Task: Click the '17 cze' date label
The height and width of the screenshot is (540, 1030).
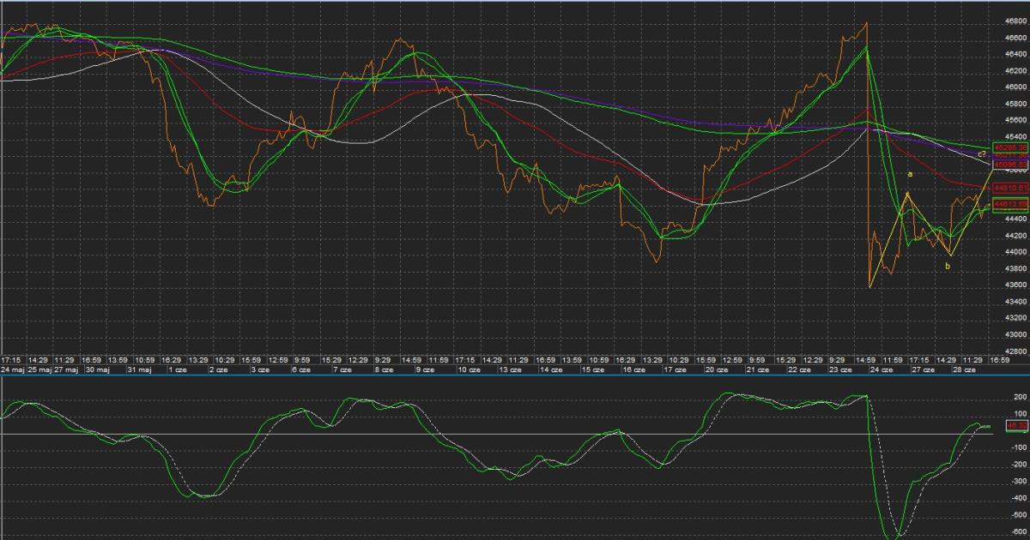Action: (x=678, y=369)
